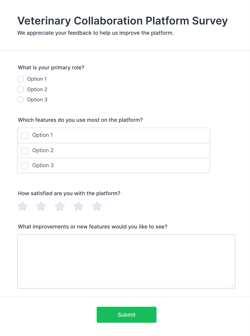The width and height of the screenshot is (250, 336).
Task: Rate satisfaction with the first star
Action: pos(23,206)
